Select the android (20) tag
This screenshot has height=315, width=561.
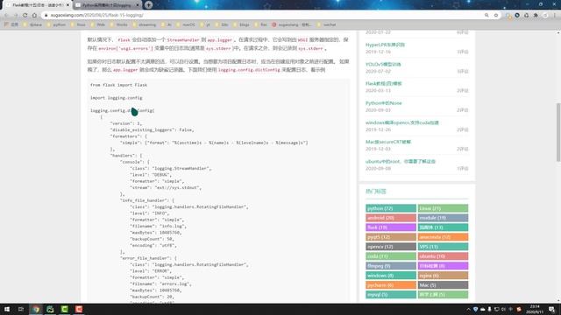click(391, 218)
